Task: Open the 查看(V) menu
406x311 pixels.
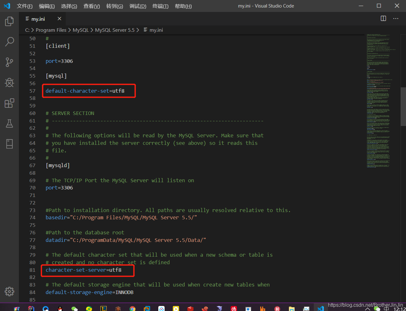Action: (92, 6)
